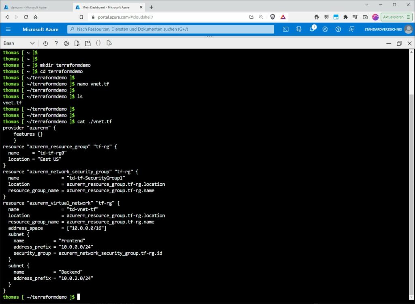
Task: Show Azure notifications bell
Action: pyautogui.click(x=312, y=29)
